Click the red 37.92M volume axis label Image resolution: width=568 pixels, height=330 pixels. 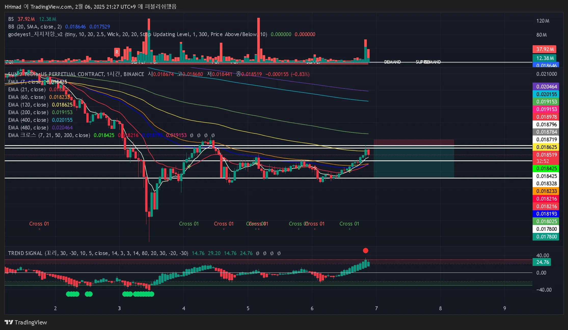[x=544, y=49]
